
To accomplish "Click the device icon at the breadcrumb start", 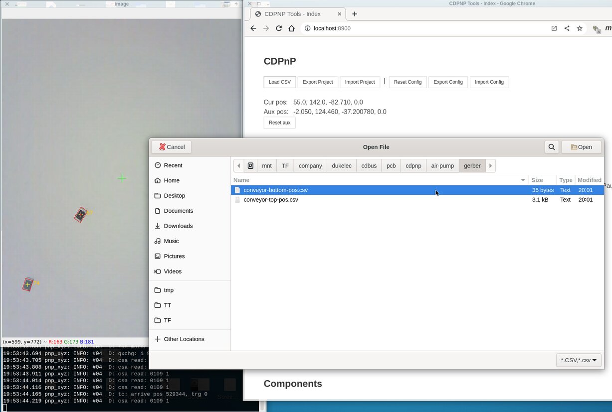I will 250,165.
